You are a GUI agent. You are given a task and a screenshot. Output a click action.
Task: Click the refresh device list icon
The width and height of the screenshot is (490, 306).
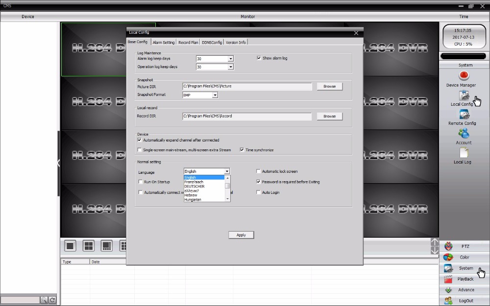(x=52, y=300)
